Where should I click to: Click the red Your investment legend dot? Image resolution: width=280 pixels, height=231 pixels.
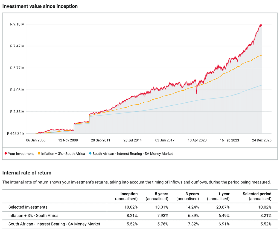coord(6,153)
